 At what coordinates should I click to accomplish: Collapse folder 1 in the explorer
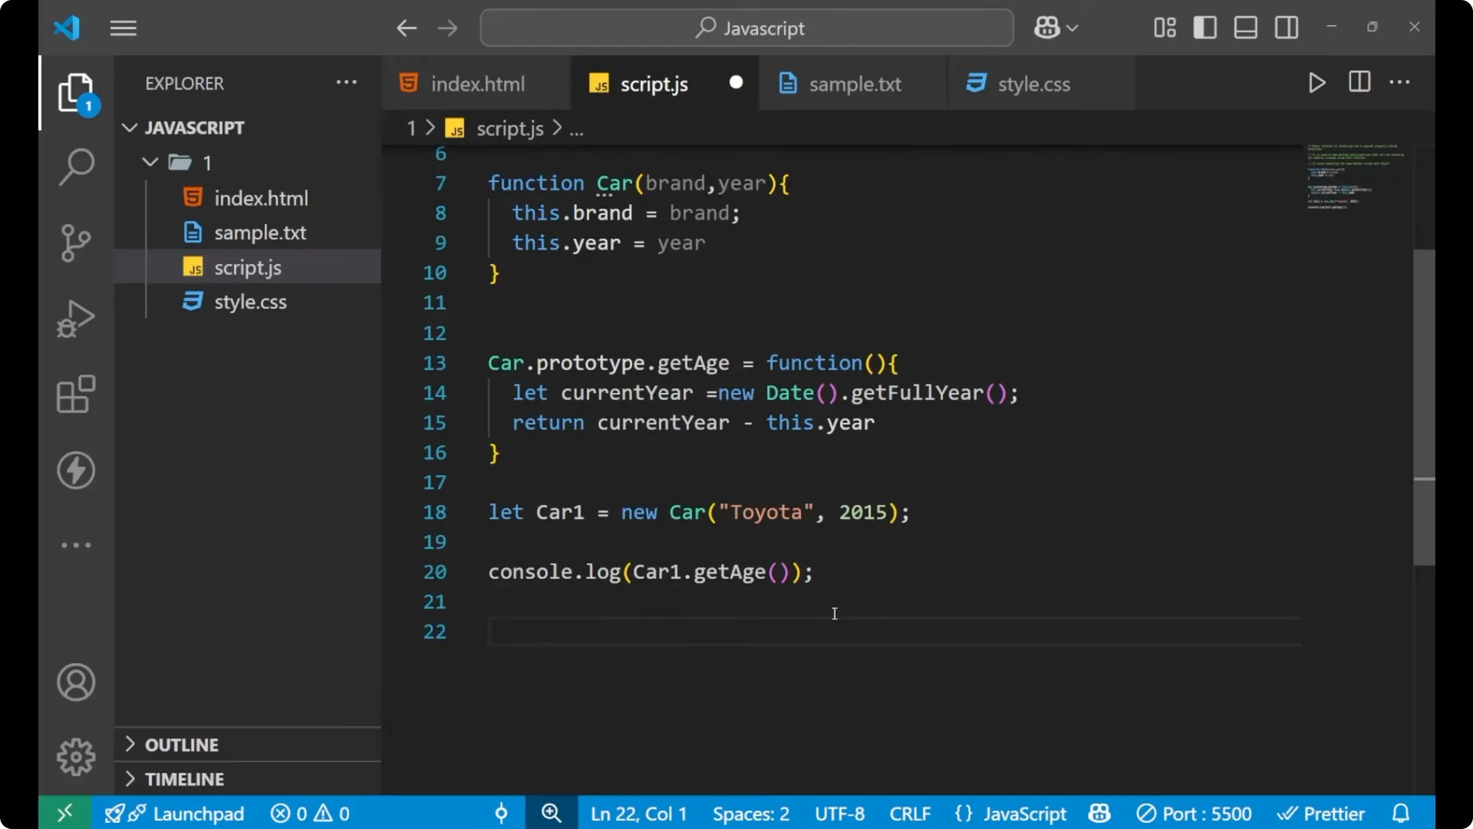pyautogui.click(x=150, y=162)
